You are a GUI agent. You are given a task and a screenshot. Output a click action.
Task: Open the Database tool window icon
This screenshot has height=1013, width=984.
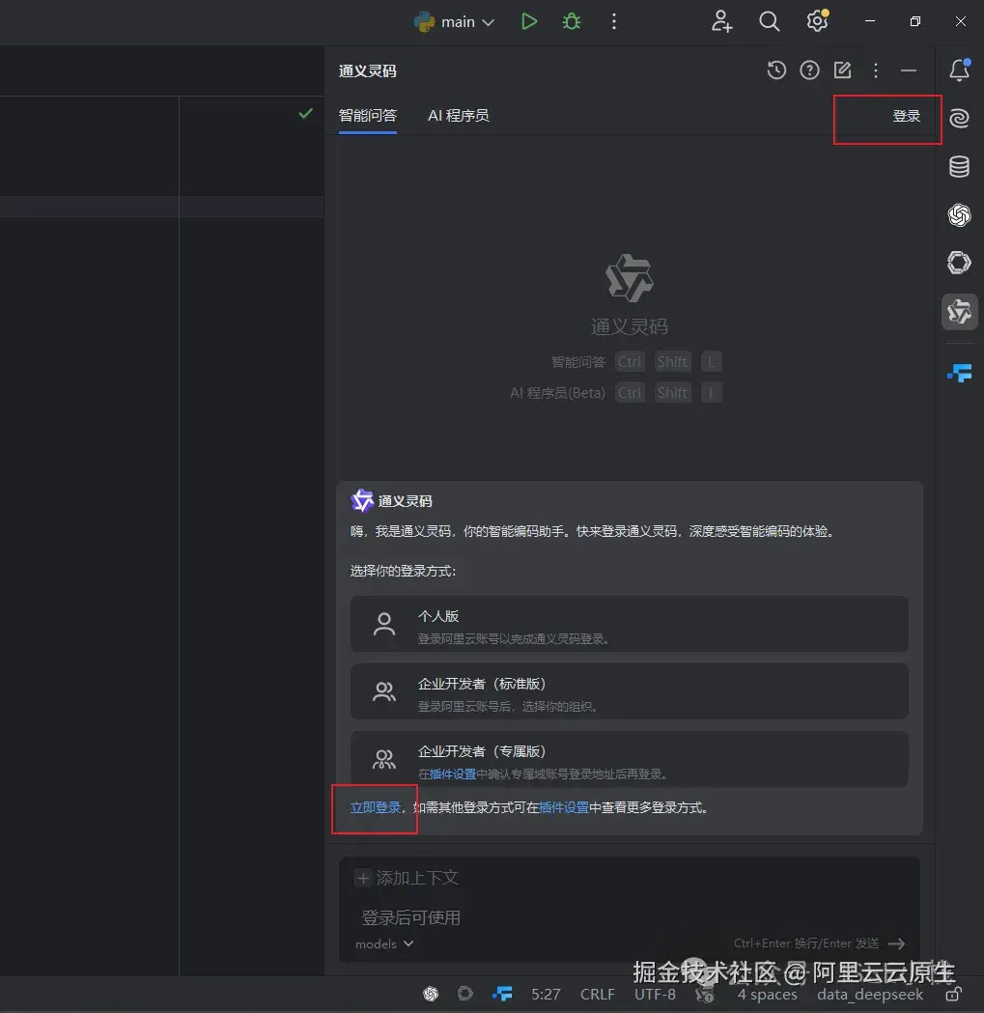(959, 166)
